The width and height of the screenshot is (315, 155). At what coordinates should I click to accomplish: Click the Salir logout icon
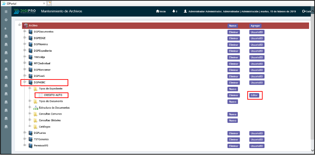pyautogui.click(x=304, y=12)
